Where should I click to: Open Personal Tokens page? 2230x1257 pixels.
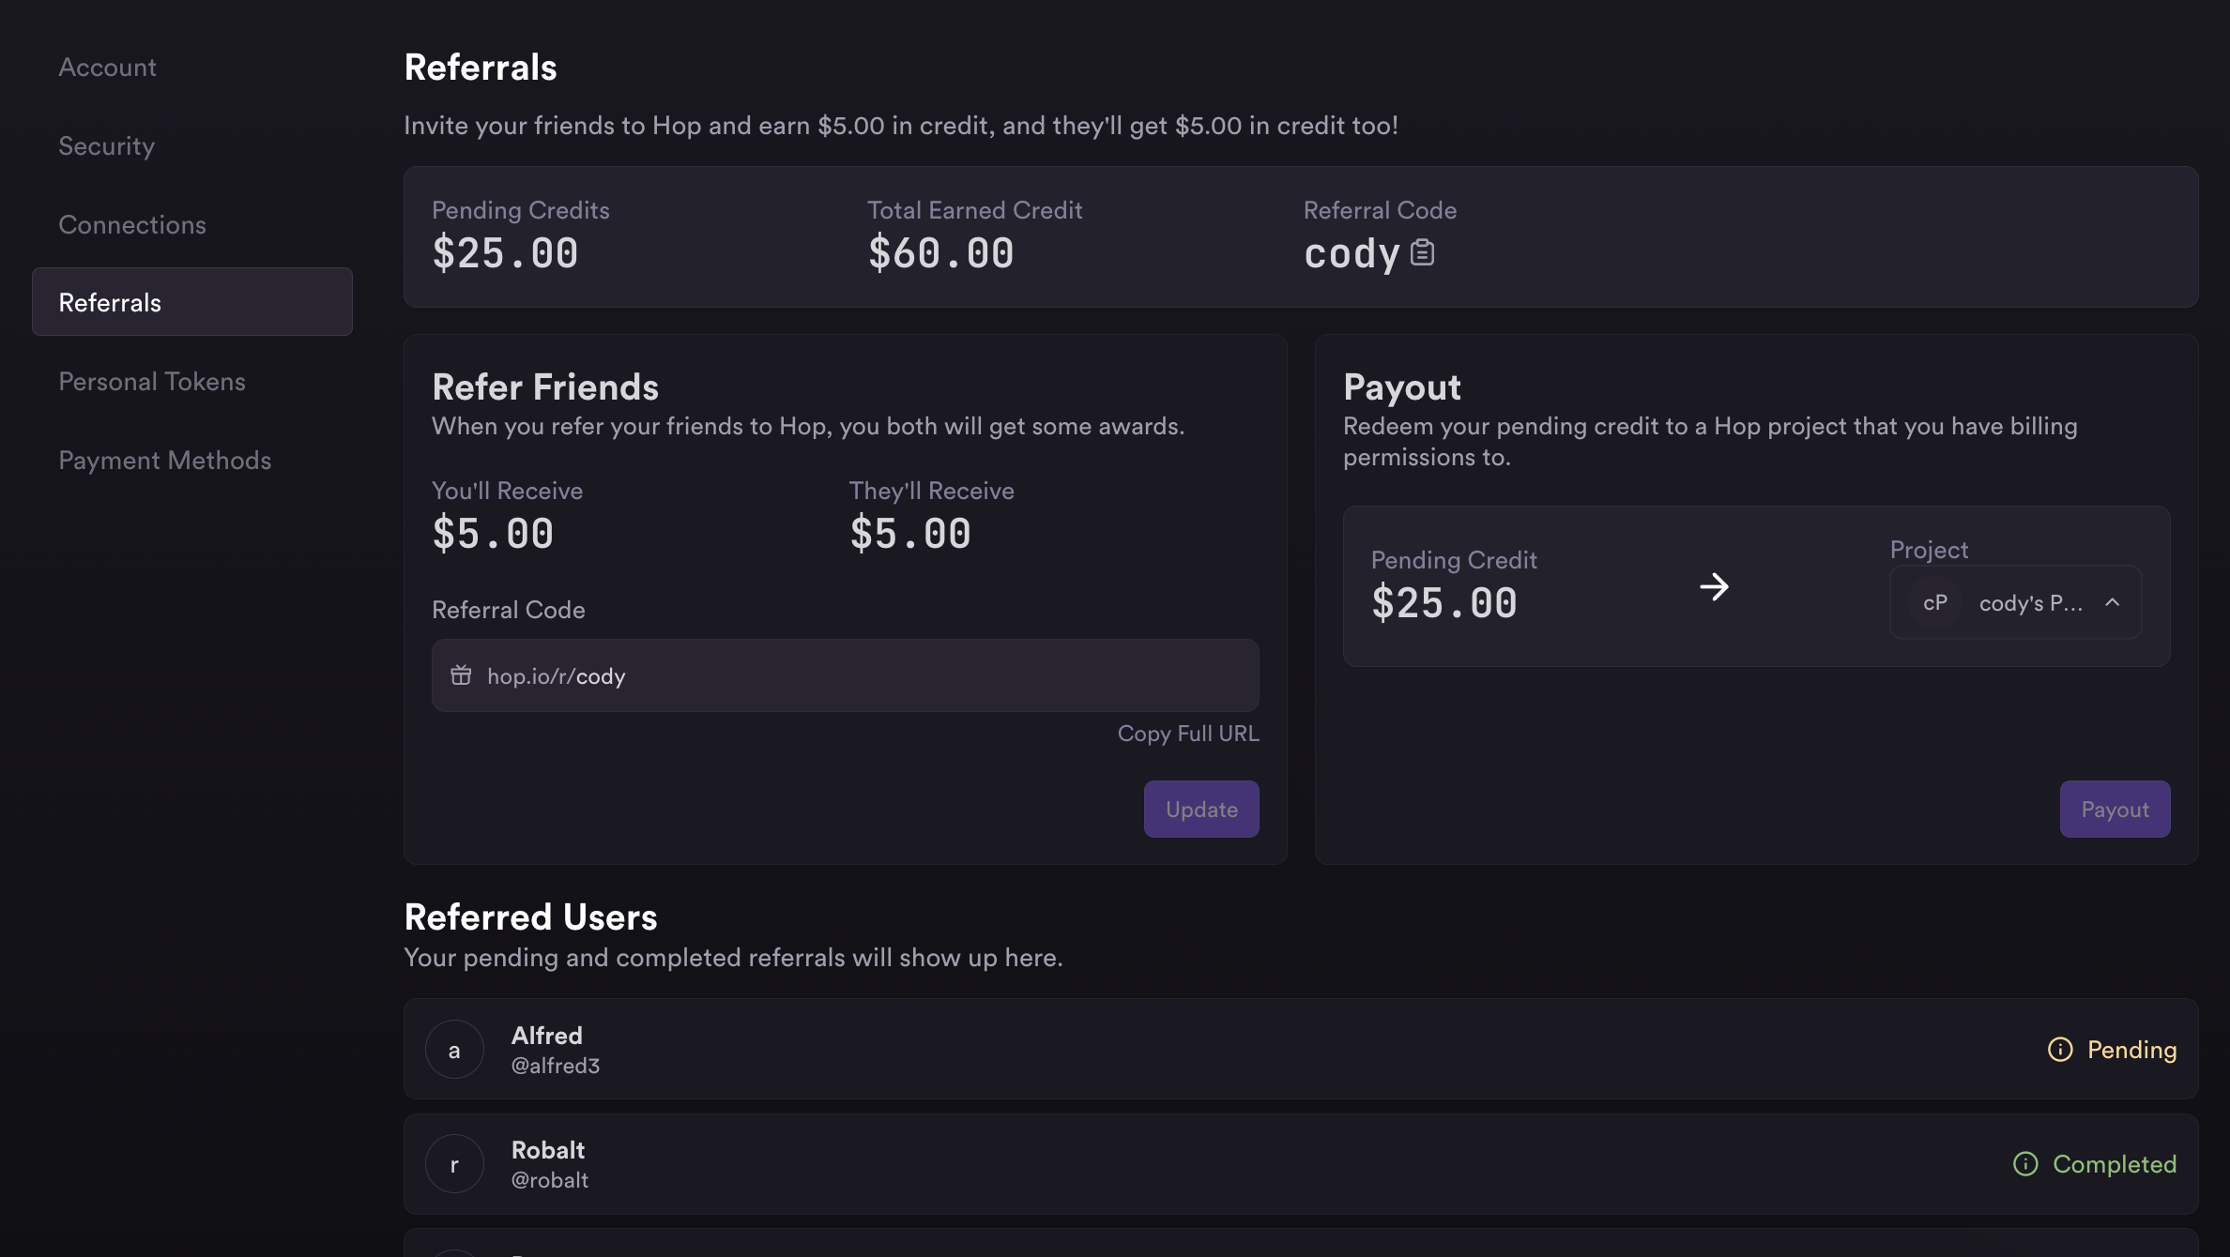pos(152,382)
